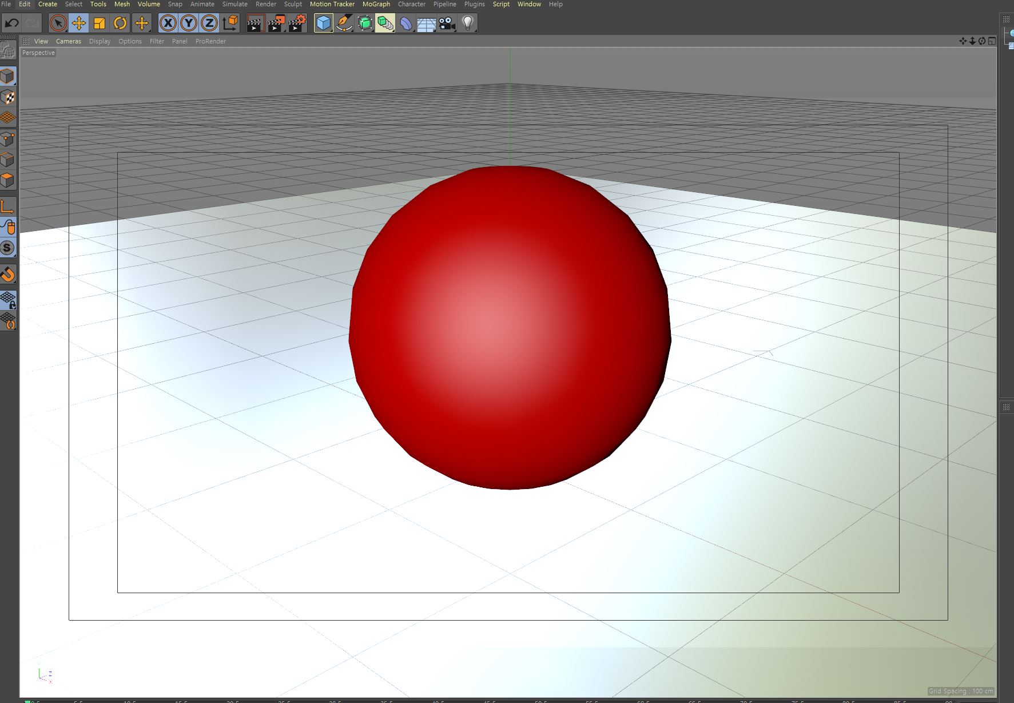The image size is (1014, 703).
Task: Open the Floor environment objects icon
Action: tap(426, 23)
